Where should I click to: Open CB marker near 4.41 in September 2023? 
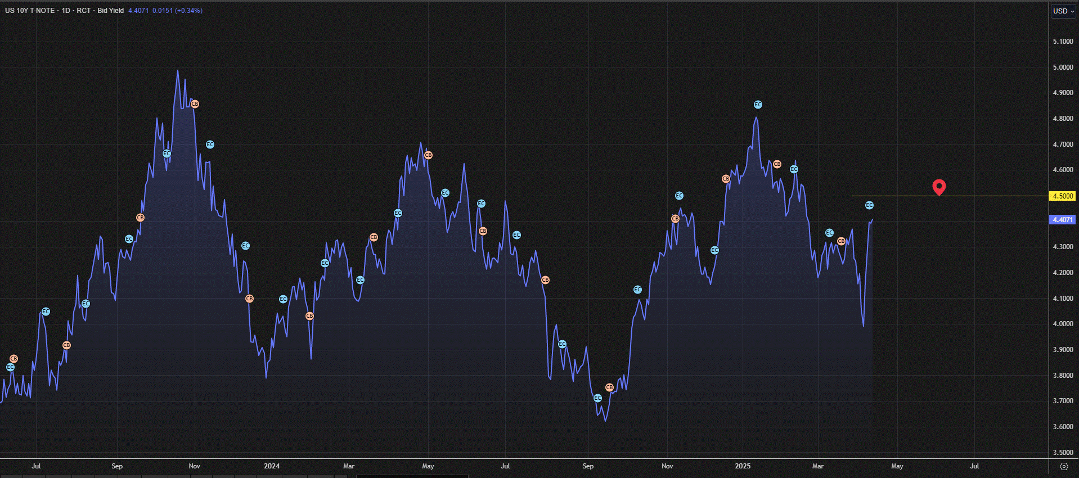point(141,218)
